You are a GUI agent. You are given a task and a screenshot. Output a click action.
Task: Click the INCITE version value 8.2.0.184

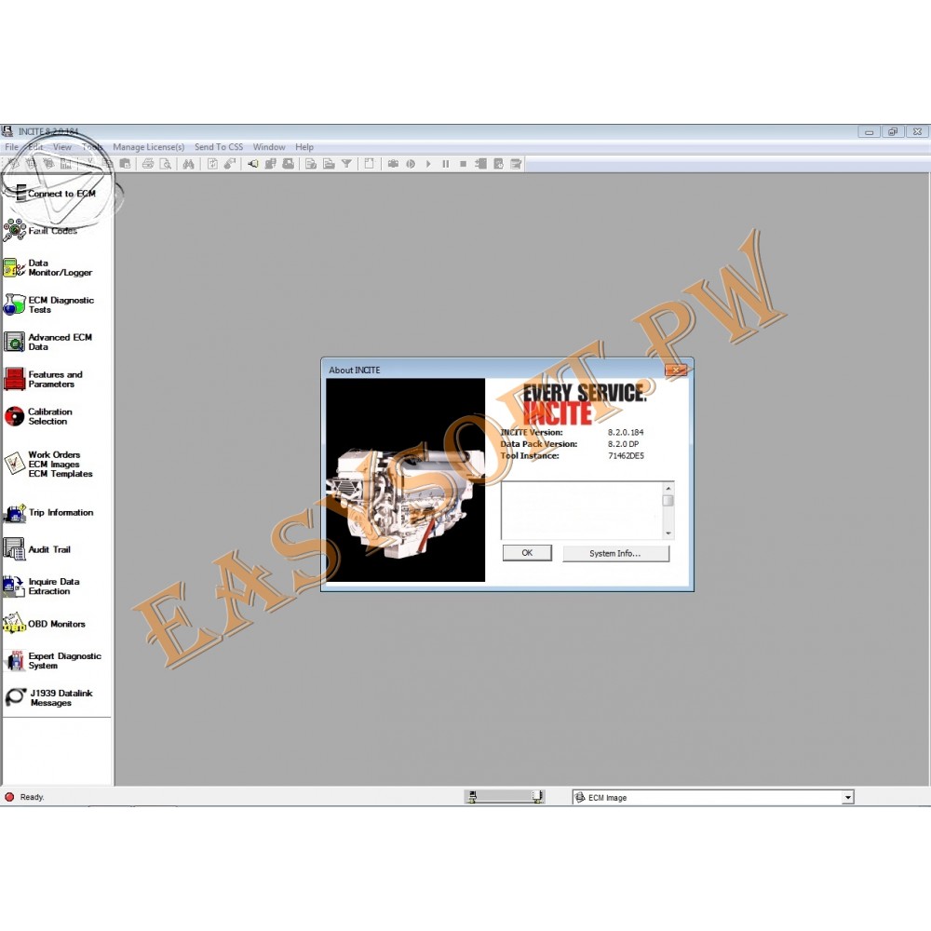coord(626,432)
